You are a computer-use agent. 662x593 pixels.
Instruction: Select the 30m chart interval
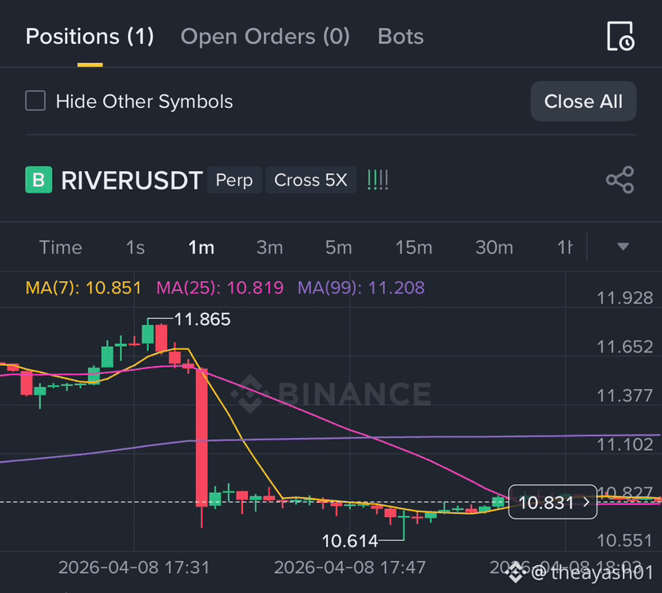pos(494,247)
